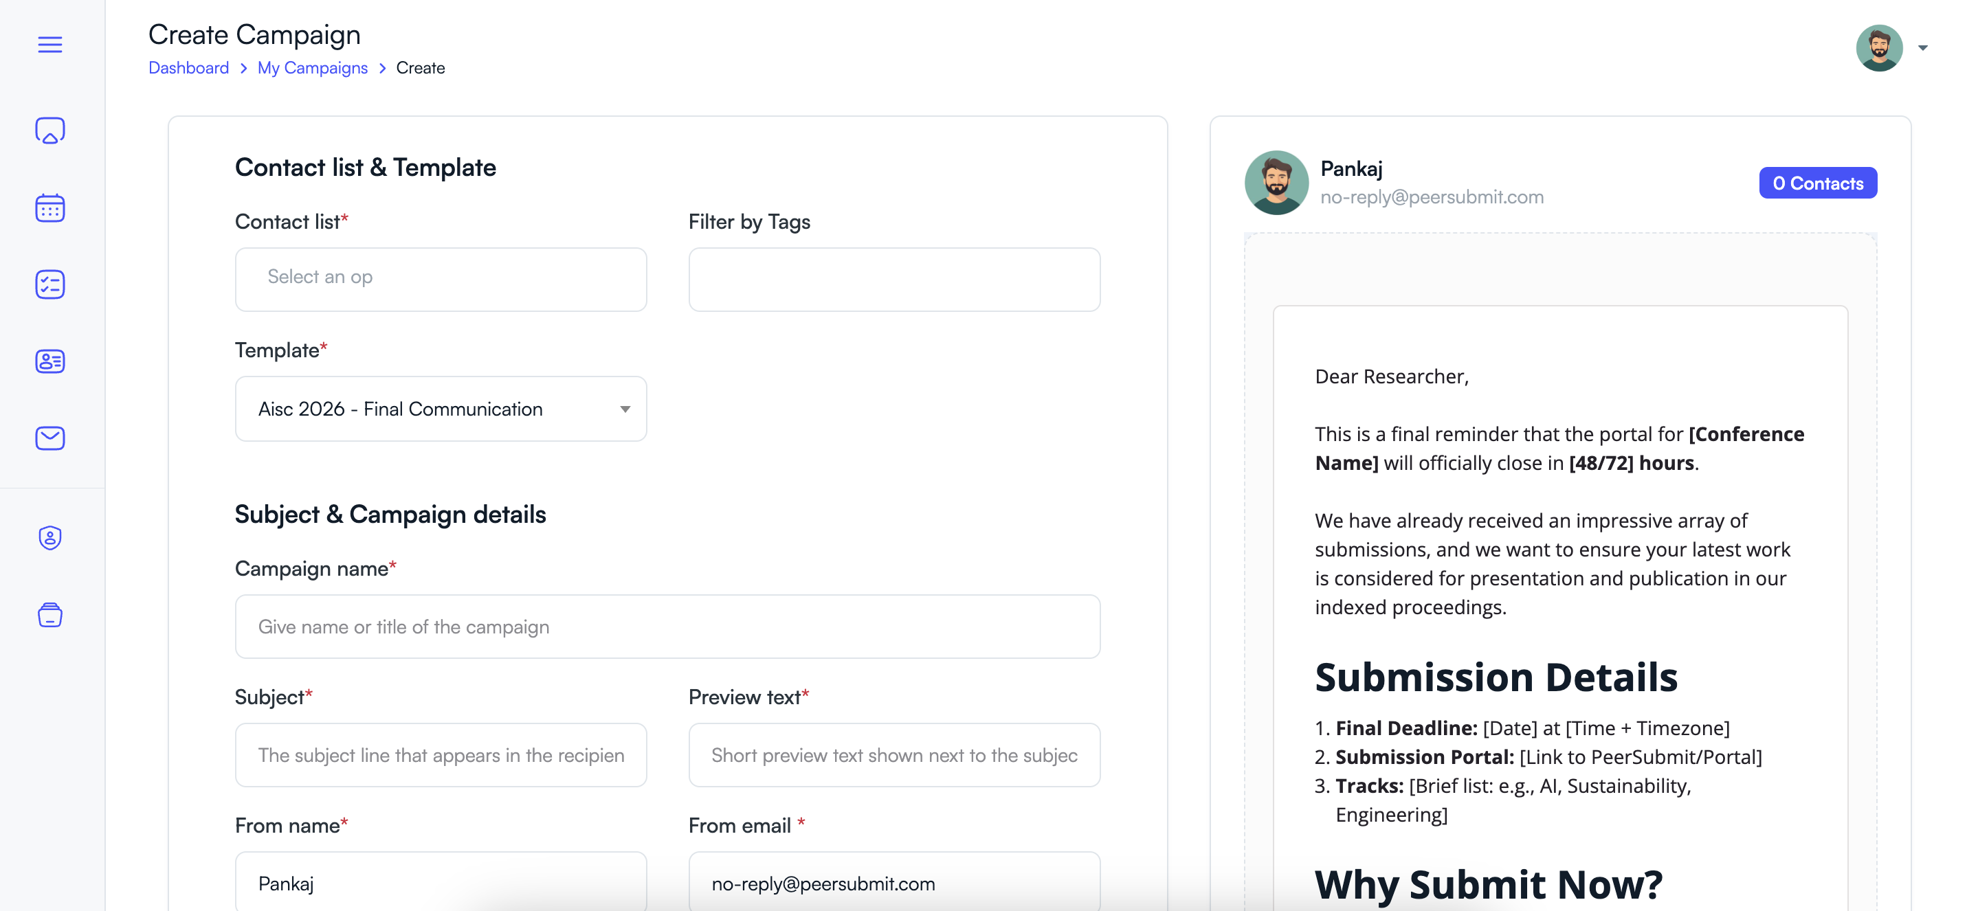Open the hamburger menu at top left
The height and width of the screenshot is (911, 1967).
[49, 44]
